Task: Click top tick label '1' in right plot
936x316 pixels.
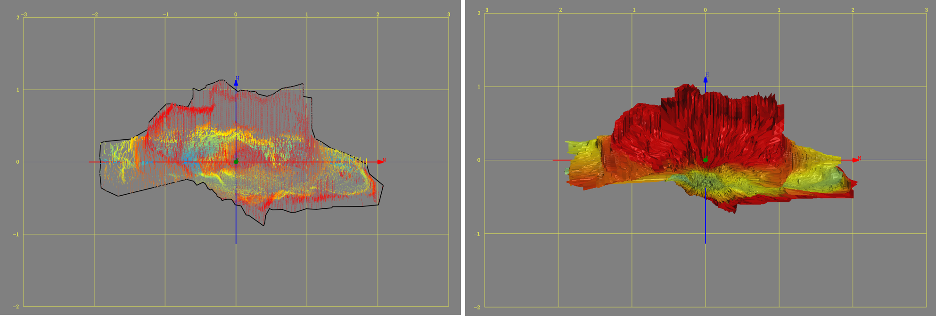Action: point(779,10)
